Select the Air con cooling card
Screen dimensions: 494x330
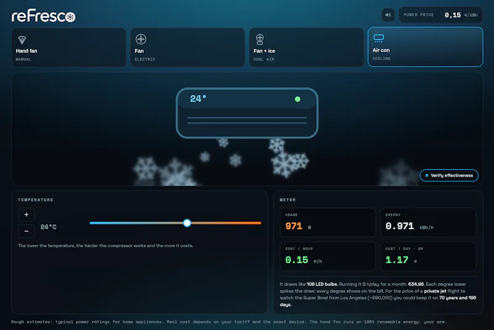coord(425,46)
